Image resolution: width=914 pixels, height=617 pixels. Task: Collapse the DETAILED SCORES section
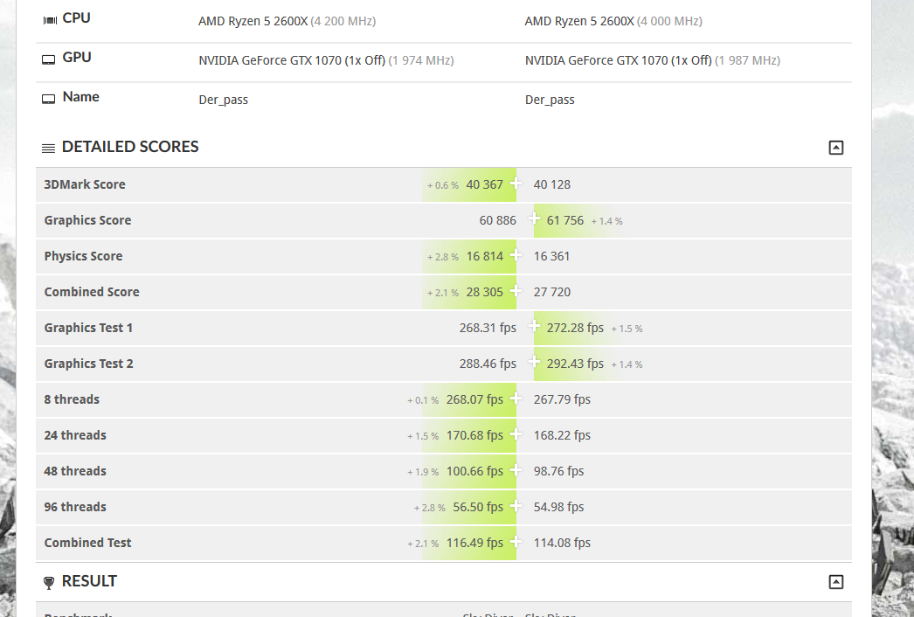(x=836, y=148)
